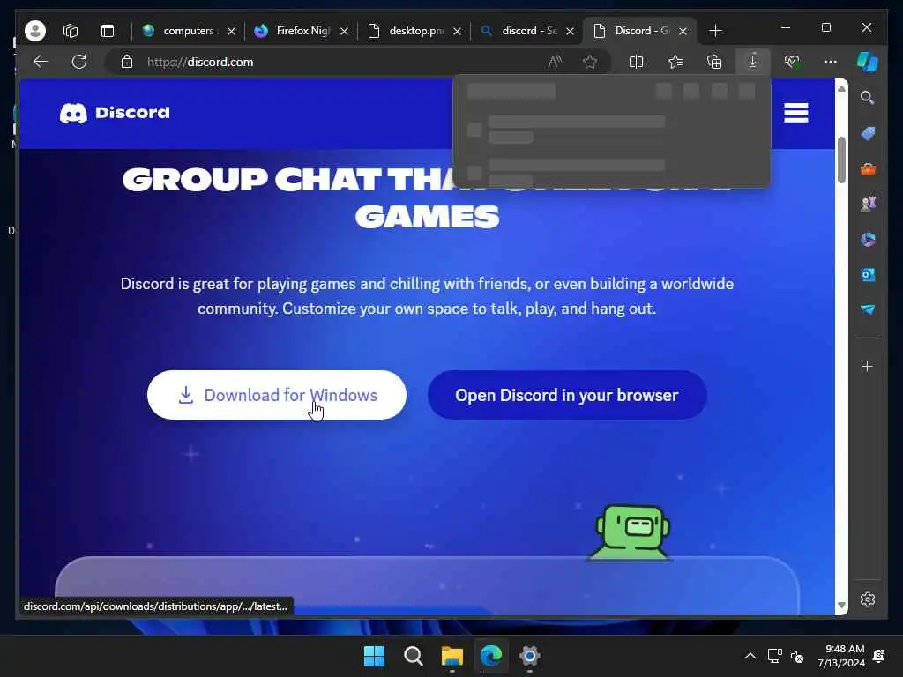Open Settings from the taskbar
The height and width of the screenshot is (677, 903).
click(530, 656)
